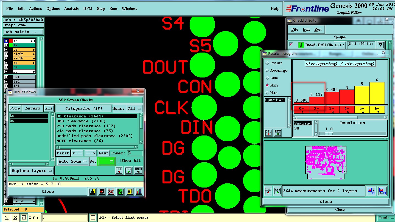Click the yellow 6-7 histogram bar

[x=377, y=93]
